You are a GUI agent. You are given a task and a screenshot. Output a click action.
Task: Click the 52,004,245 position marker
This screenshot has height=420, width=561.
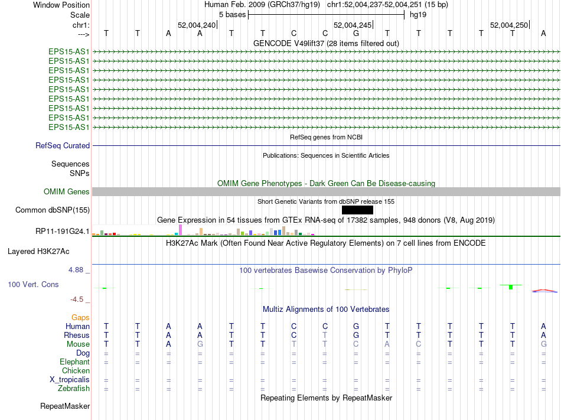[x=353, y=25]
